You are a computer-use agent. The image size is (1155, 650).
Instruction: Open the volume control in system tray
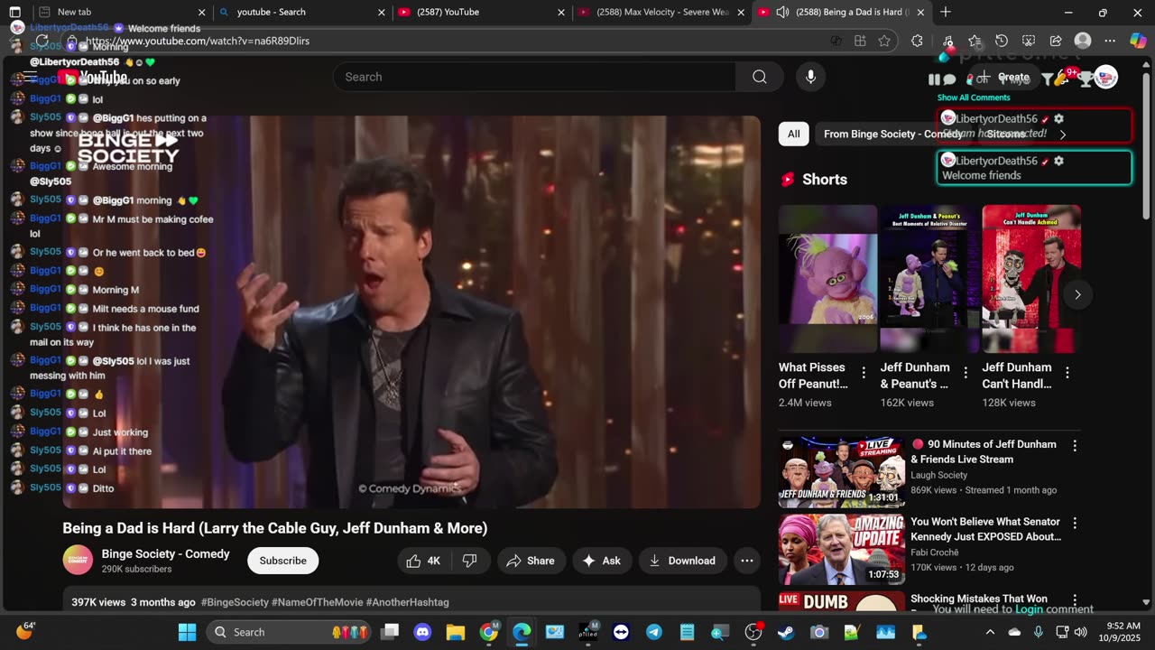pos(1080,632)
